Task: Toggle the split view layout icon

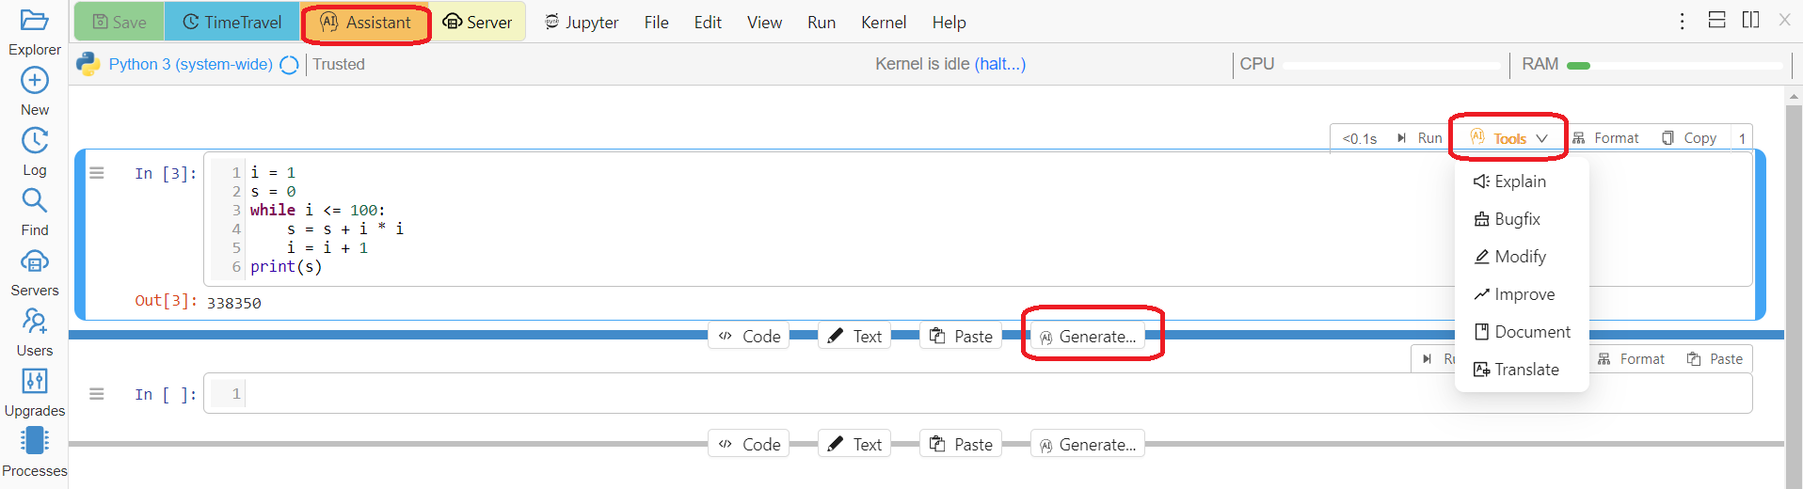Action: click(1750, 21)
